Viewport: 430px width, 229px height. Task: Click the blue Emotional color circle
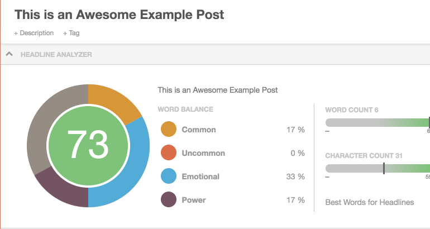[x=169, y=176]
